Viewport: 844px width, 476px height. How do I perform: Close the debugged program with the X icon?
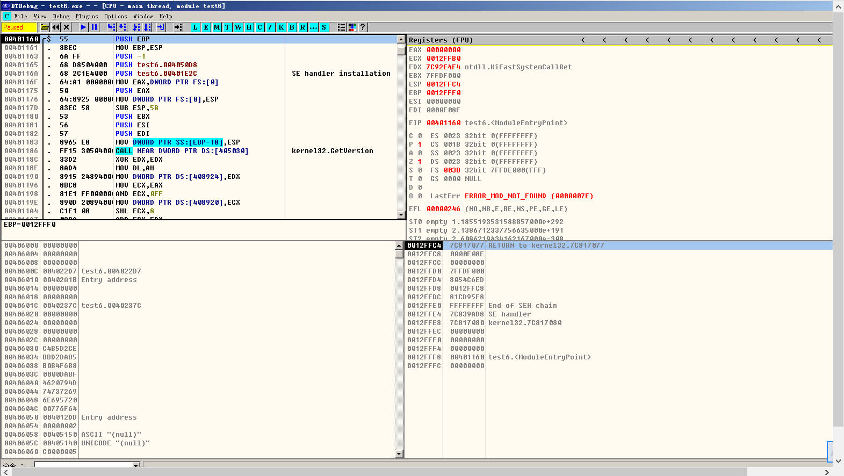coord(67,27)
